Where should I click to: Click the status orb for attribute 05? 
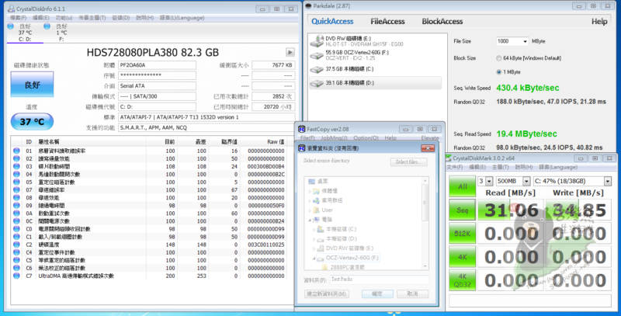pyautogui.click(x=16, y=182)
